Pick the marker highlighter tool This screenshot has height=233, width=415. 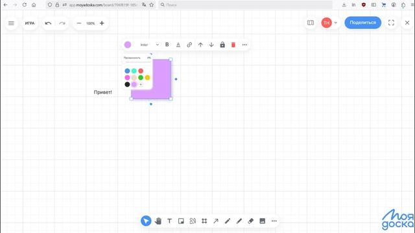(239, 221)
